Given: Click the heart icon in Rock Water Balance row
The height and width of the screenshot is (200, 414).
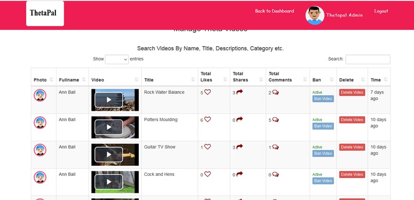Looking at the screenshot, I should (208, 92).
